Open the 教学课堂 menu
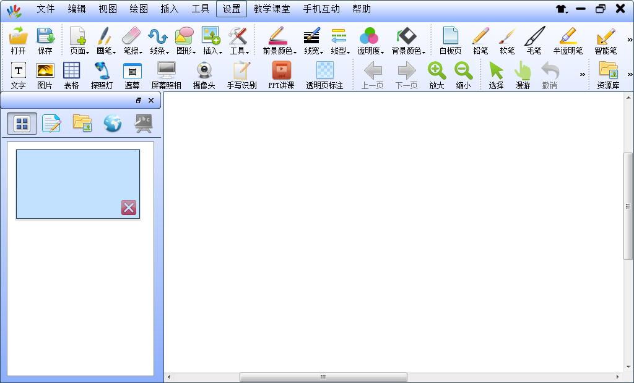The image size is (634, 383). tap(272, 9)
